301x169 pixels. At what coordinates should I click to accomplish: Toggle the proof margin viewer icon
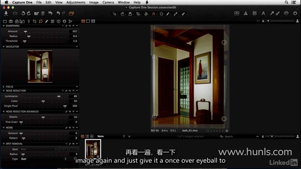93,21
